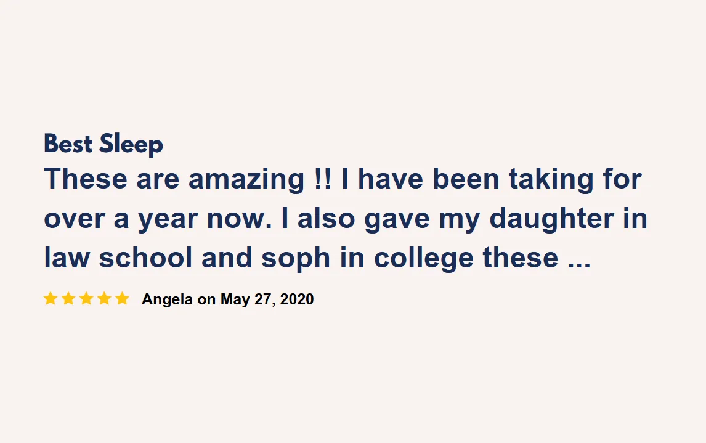Click the Best Sleep review title

pos(103,144)
